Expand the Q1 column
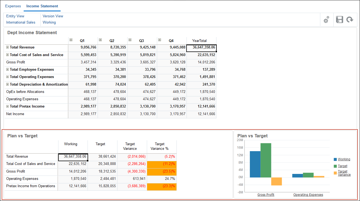Viewport: 360px width, 201px height. 71,40
